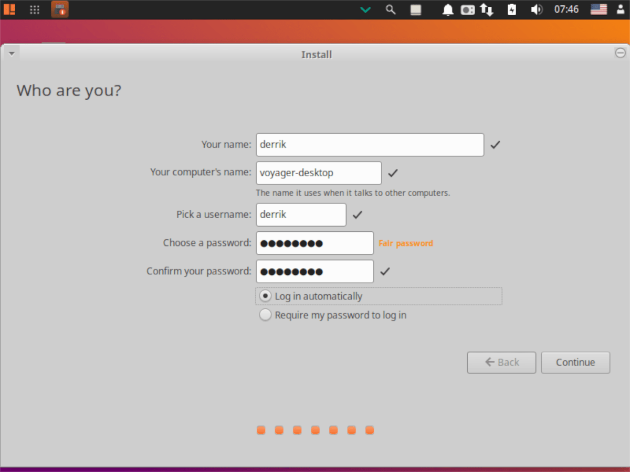630x472 pixels.
Task: Open the clock showing 07:46
Action: pos(566,9)
